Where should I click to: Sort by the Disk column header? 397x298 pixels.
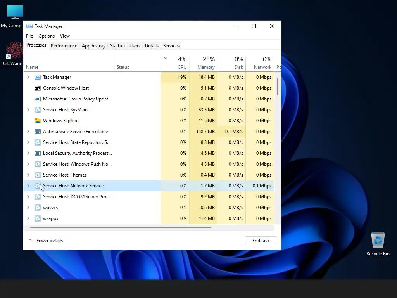[232, 63]
